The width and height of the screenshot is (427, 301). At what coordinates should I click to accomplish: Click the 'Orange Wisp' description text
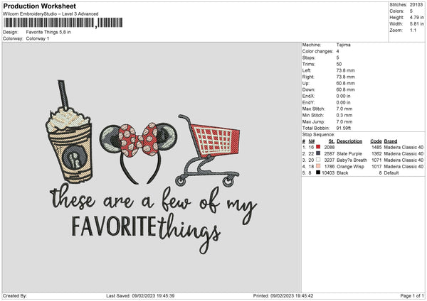[350, 167]
